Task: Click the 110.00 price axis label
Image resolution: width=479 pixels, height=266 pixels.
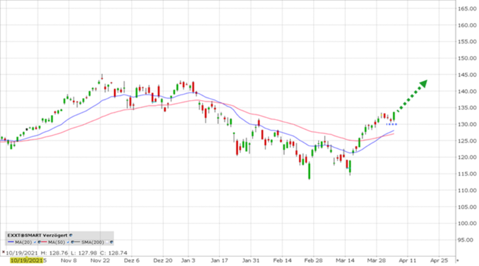Action: 467,190
